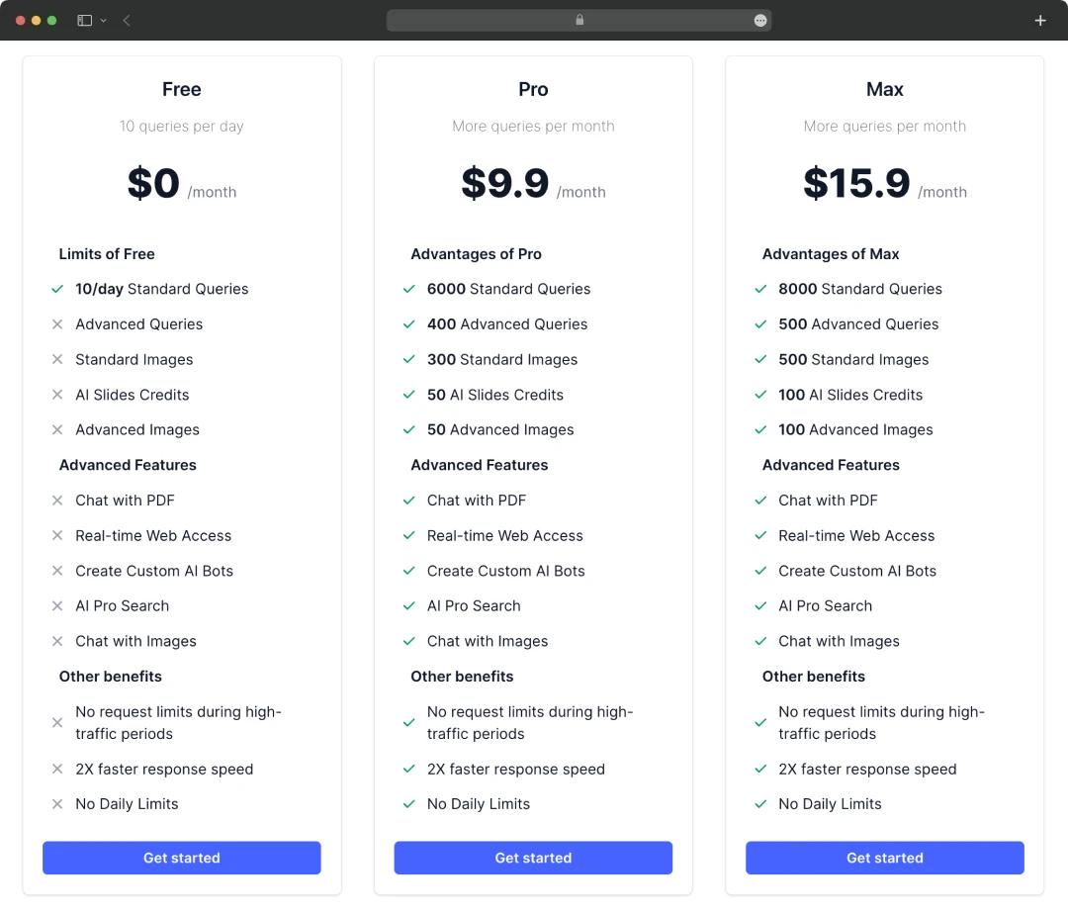
Task: Go back using the browser back arrow
Action: 127,21
